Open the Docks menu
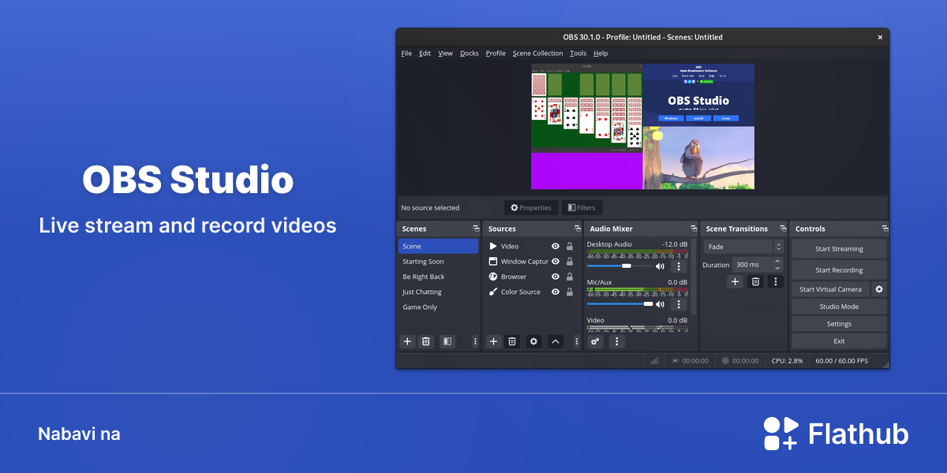Screen dimensions: 947x473 (470, 54)
